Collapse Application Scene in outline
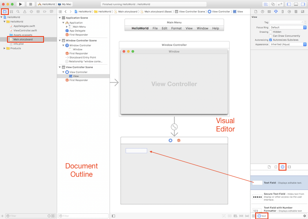 click(60, 18)
